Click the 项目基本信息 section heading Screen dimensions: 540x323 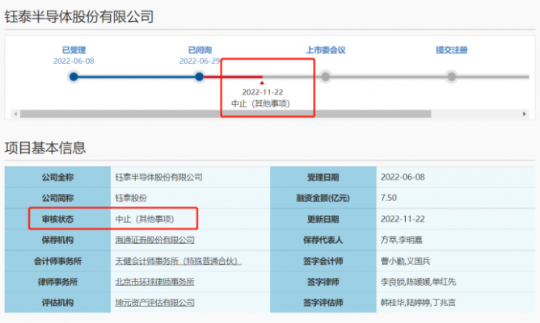pyautogui.click(x=45, y=148)
